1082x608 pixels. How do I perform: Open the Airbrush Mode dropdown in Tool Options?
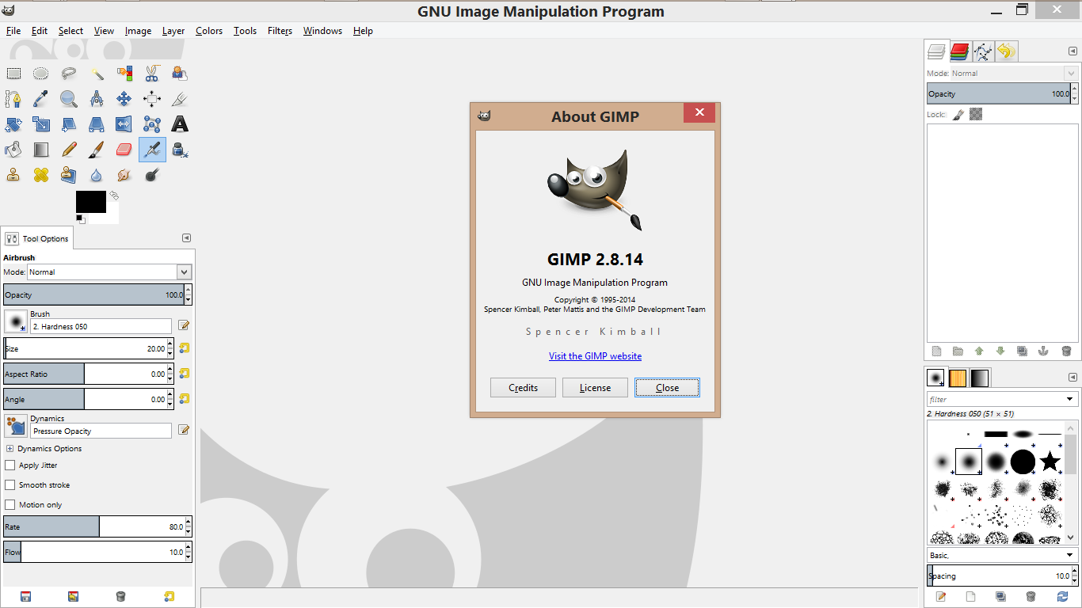click(x=109, y=272)
